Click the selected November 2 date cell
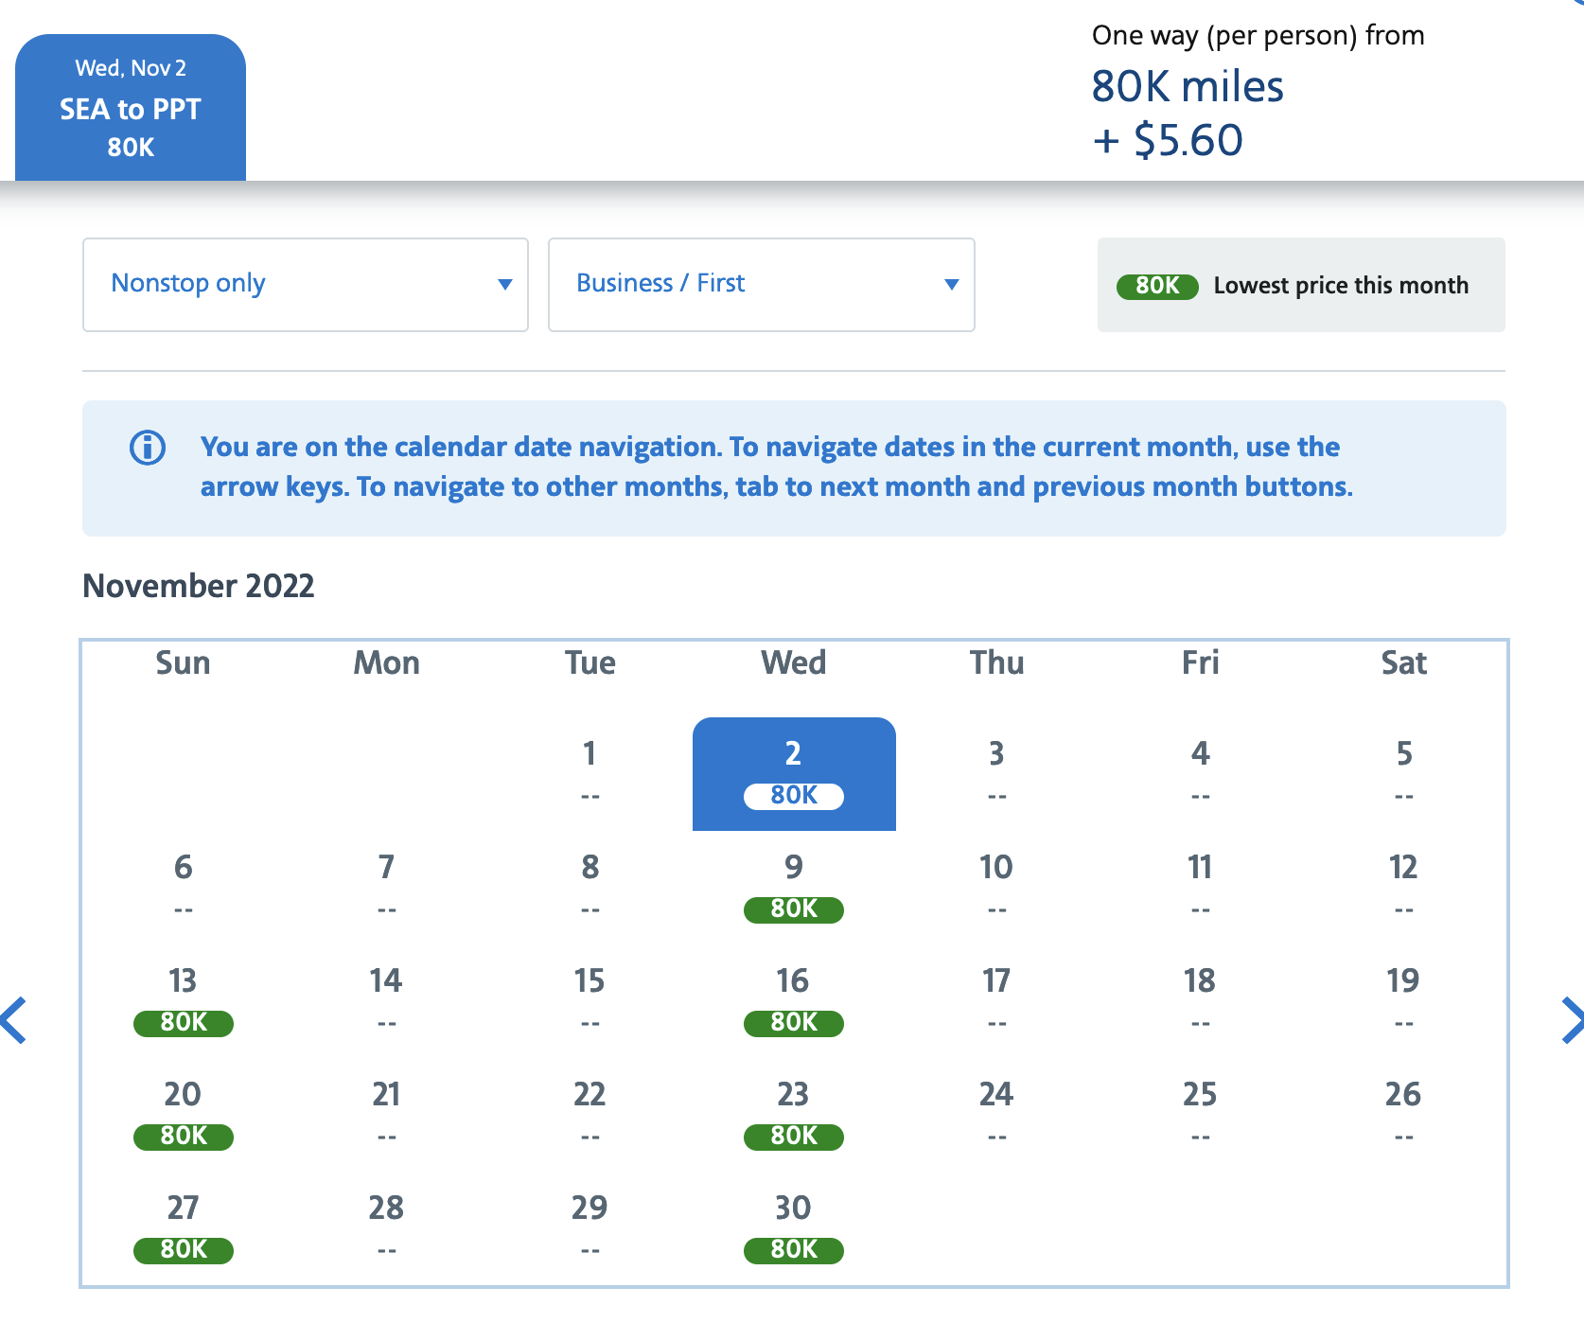The image size is (1584, 1323). point(793,773)
